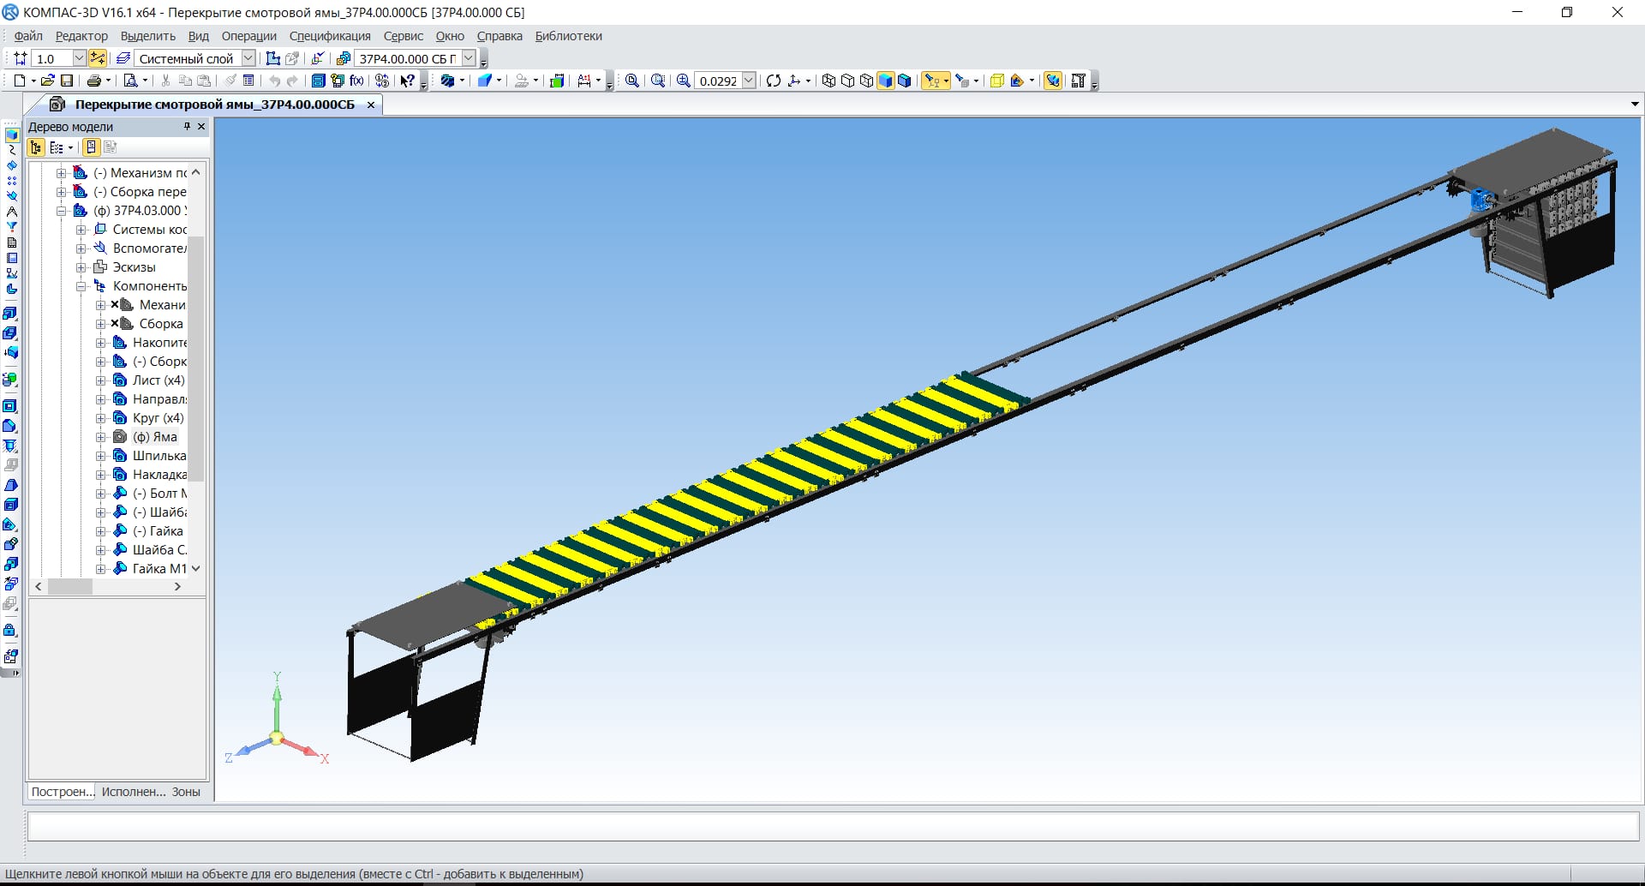This screenshot has width=1645, height=886.
Task: Expand the Эскизы tree node
Action: (81, 267)
